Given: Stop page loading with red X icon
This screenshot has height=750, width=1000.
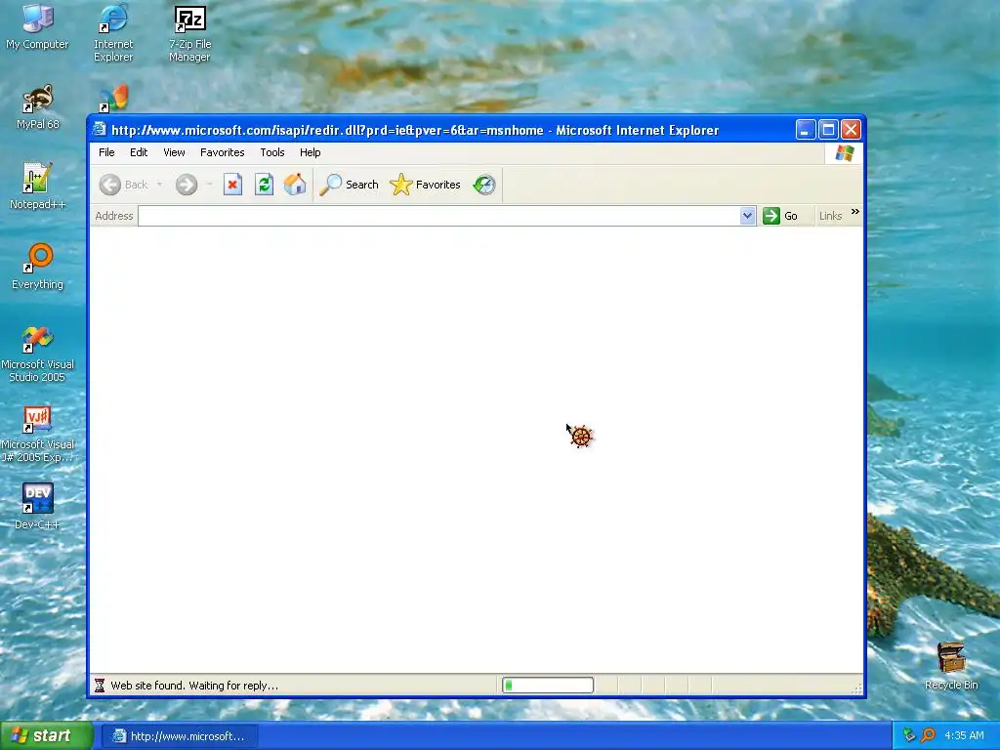Looking at the screenshot, I should click(x=232, y=185).
